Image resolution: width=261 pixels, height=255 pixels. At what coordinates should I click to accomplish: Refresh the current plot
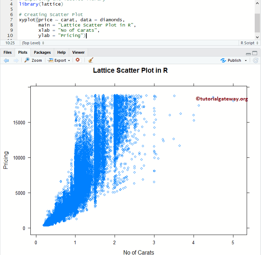(x=255, y=60)
